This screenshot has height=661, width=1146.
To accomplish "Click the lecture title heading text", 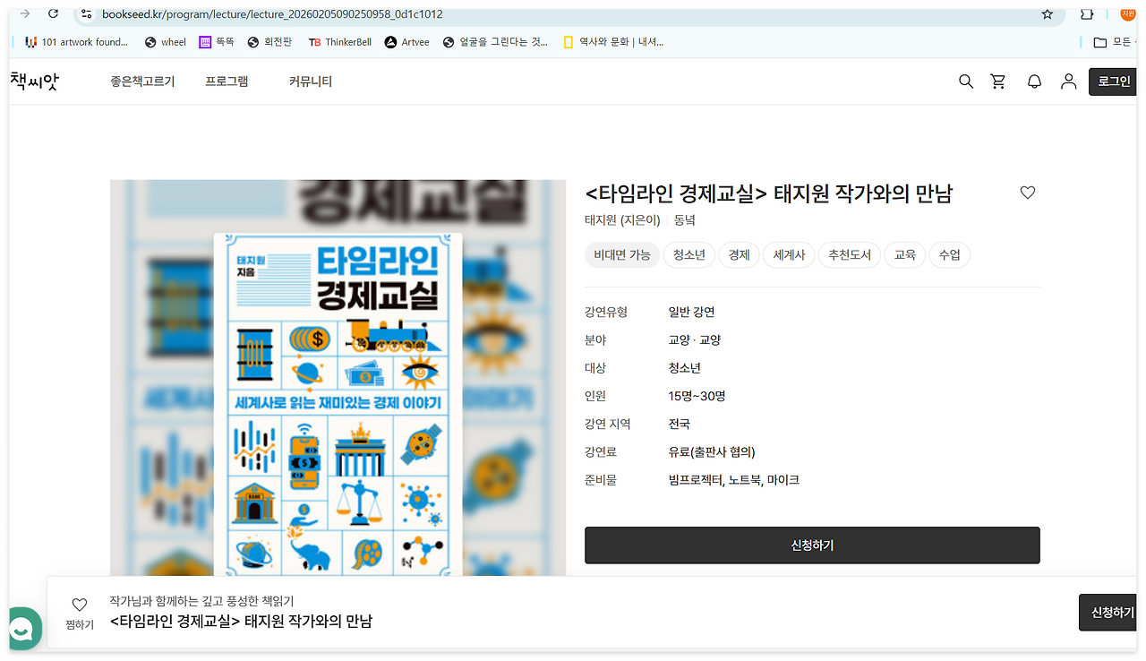I will point(769,193).
